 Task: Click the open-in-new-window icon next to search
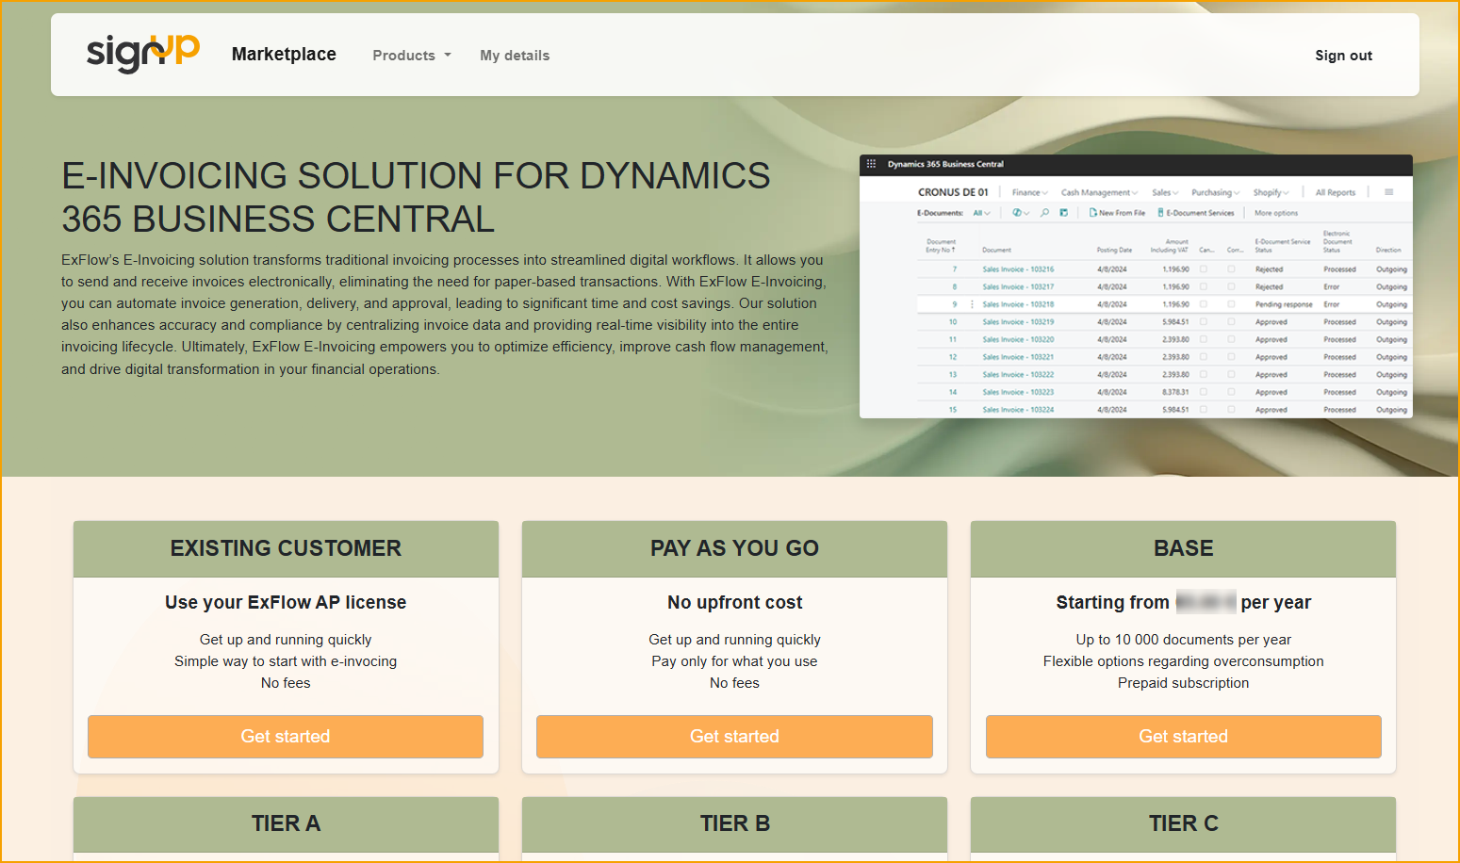click(1063, 213)
